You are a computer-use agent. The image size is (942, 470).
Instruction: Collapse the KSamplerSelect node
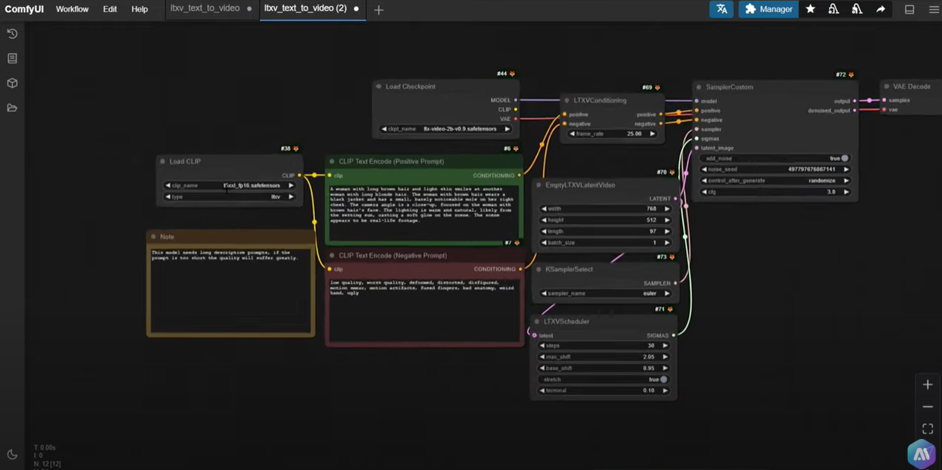click(x=539, y=269)
